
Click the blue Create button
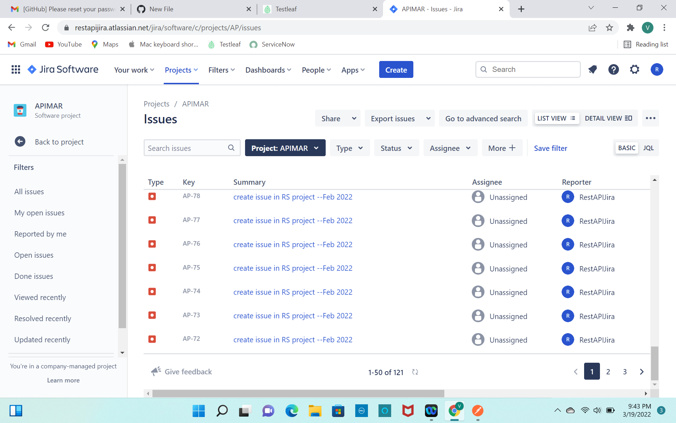point(396,70)
